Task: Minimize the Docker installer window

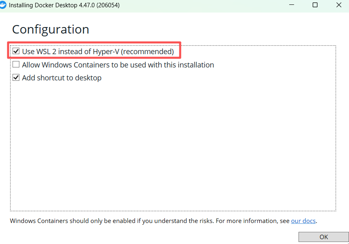Action: (292, 5)
